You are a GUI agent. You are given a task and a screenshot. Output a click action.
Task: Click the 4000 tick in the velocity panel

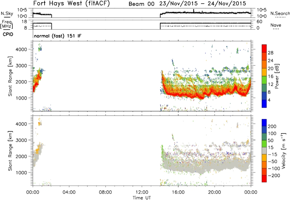(21, 124)
